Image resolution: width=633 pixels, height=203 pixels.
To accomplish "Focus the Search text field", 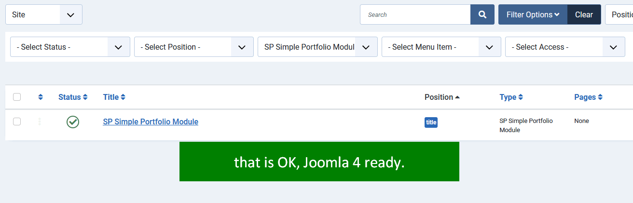I will [x=415, y=14].
